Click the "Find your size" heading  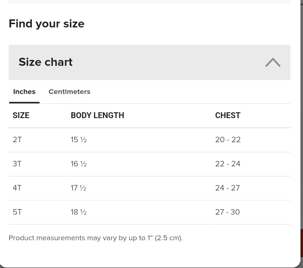tap(46, 24)
